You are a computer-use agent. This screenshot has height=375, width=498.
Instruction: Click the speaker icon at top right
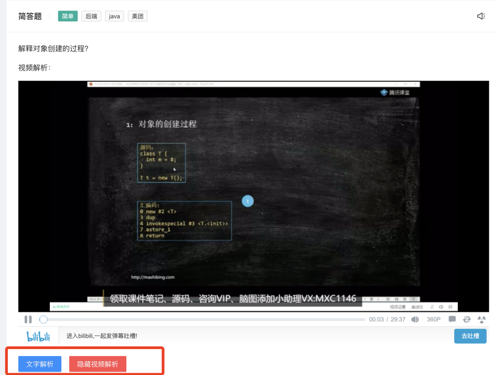(481, 16)
